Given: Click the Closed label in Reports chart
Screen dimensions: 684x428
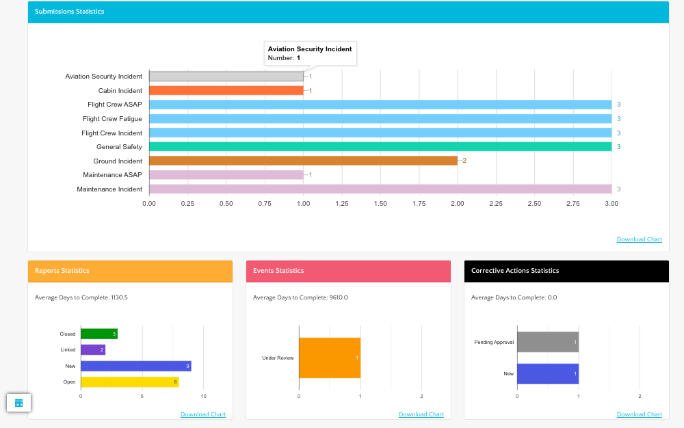Looking at the screenshot, I should pyautogui.click(x=68, y=334).
